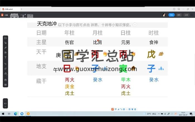195x122 pixels.
Task: Open the soft keyboard icon in IME bar
Action: pos(124,109)
